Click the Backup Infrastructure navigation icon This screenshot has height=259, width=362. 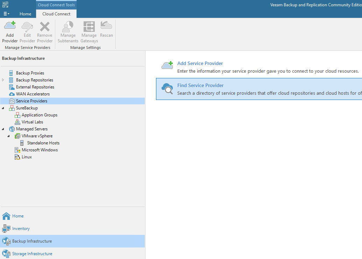click(x=6, y=241)
